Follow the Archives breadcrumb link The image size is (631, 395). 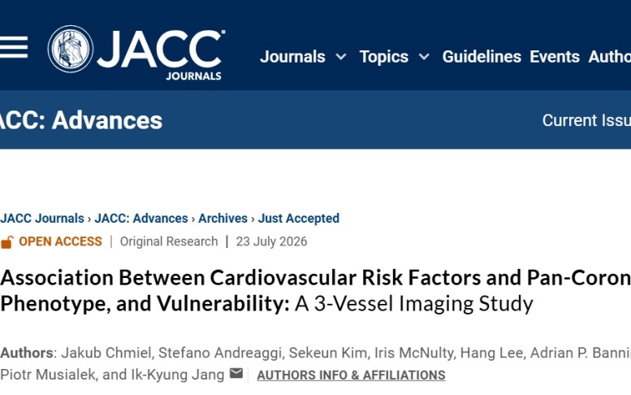[x=223, y=219]
